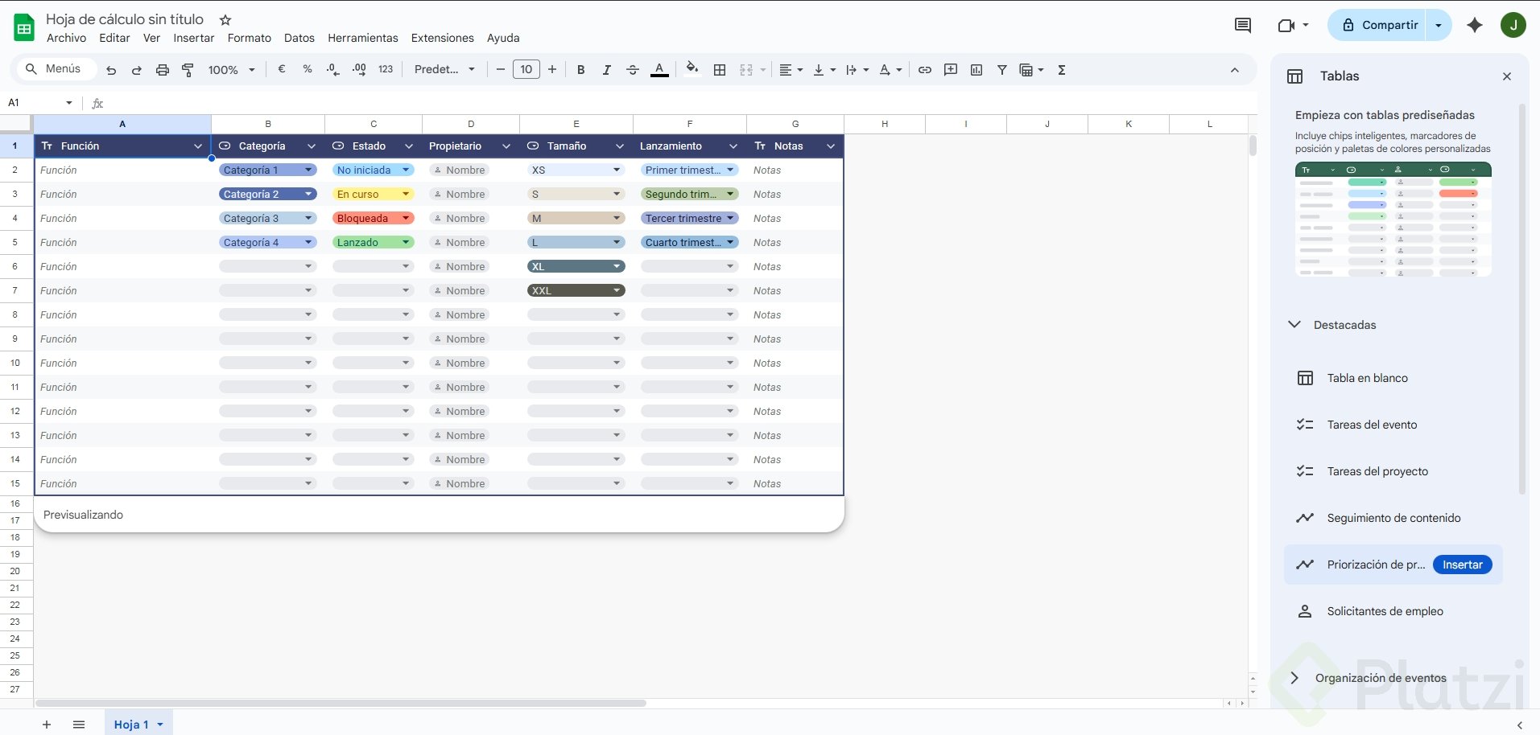Open the vertical align dropdown
1540x735 pixels.
(824, 70)
